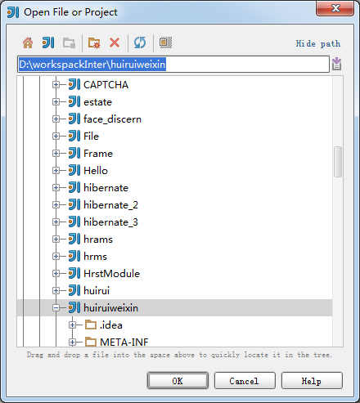
Task: Select the .idea folder name
Action: (x=111, y=325)
